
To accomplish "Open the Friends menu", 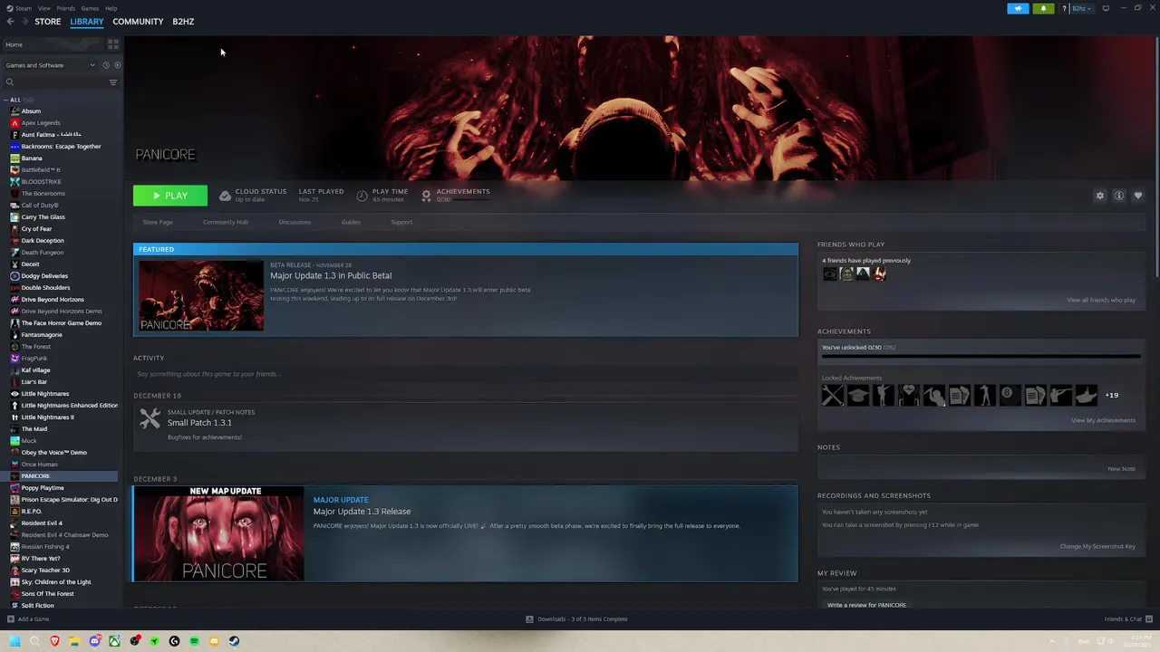I will (x=66, y=8).
